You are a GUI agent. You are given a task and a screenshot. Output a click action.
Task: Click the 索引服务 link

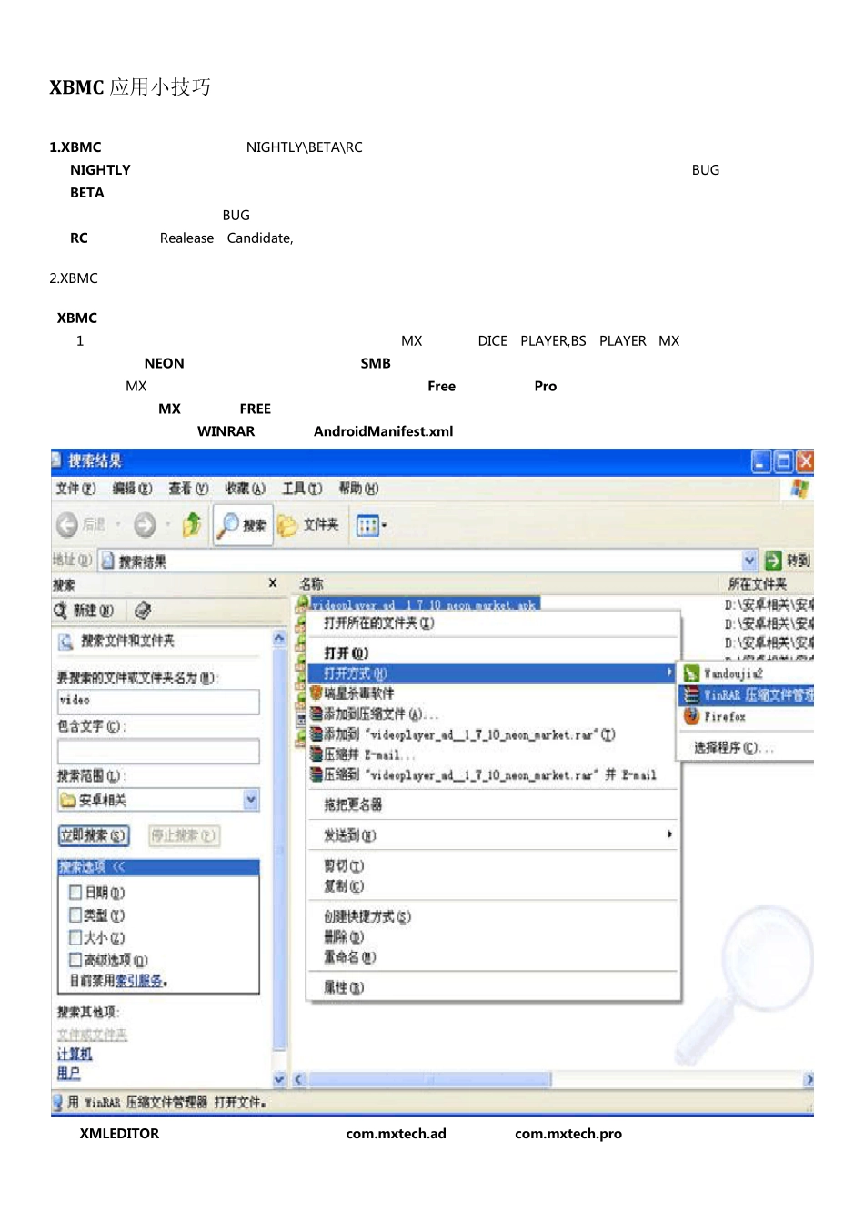pos(139,981)
